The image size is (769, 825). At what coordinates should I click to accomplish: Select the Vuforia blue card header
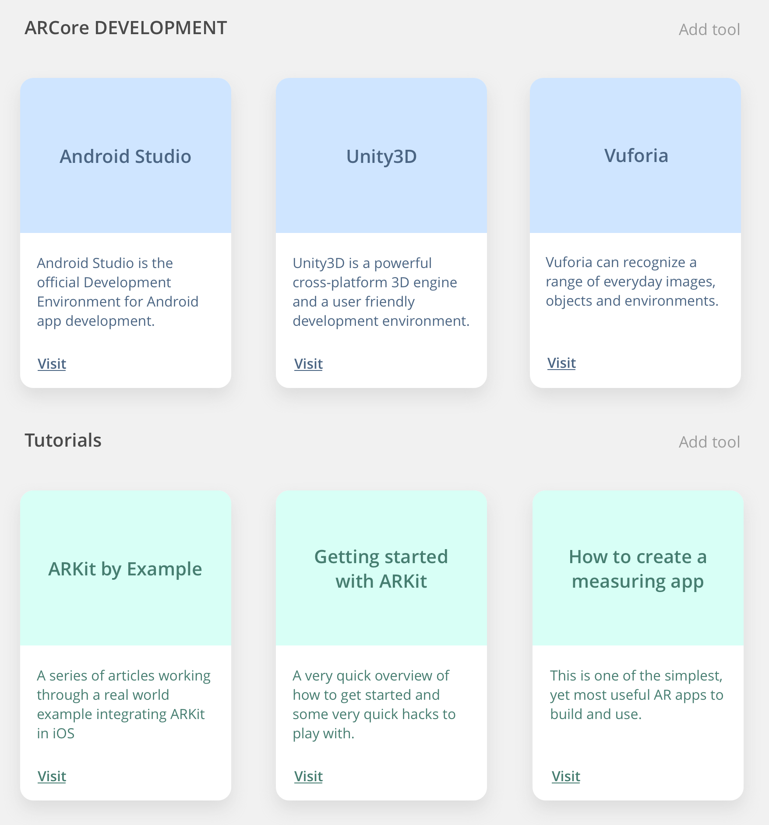635,155
